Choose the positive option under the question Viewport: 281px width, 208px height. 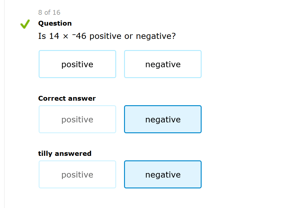pos(77,64)
